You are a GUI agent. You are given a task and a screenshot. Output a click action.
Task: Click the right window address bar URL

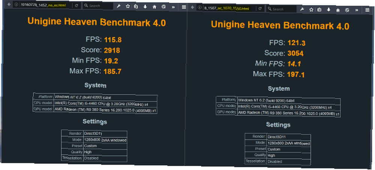pyautogui.click(x=226, y=9)
